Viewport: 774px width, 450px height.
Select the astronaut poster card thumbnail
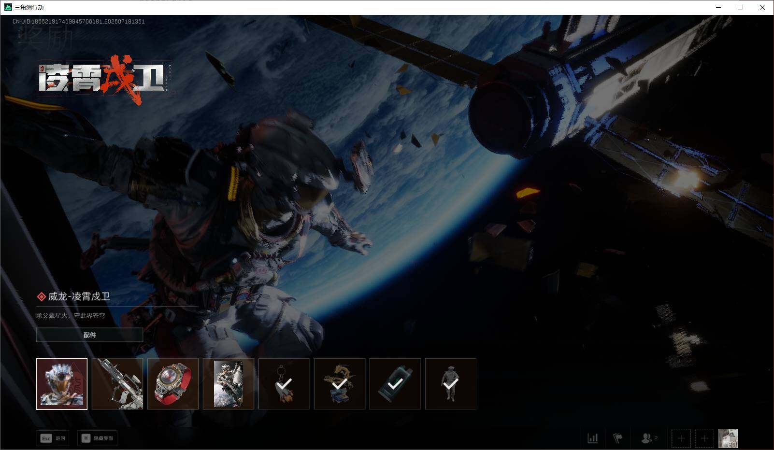coord(229,384)
